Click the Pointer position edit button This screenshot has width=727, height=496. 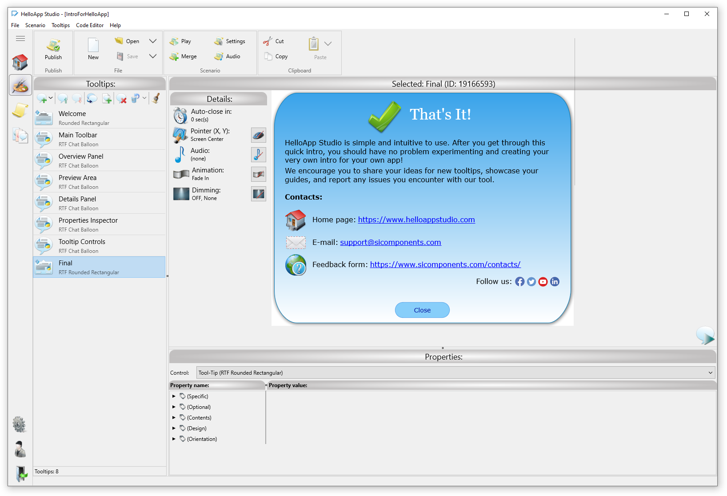pos(259,135)
